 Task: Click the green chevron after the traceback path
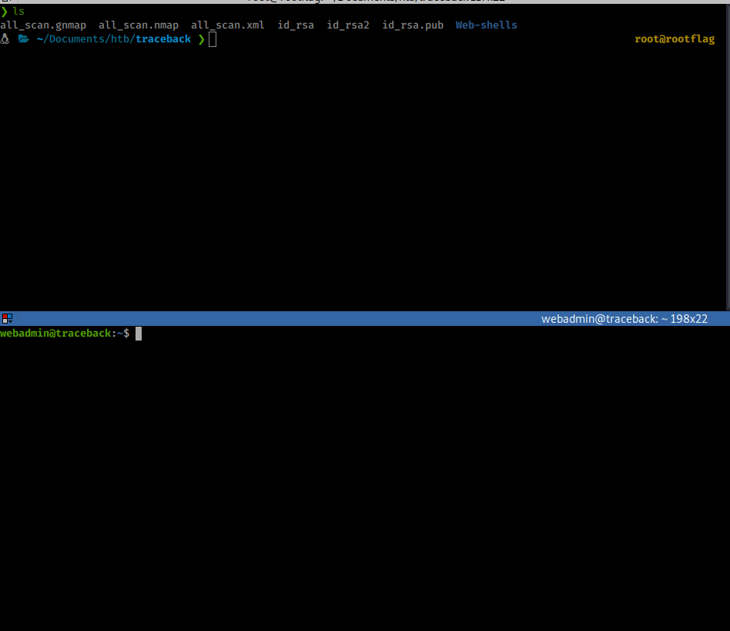pyautogui.click(x=201, y=39)
